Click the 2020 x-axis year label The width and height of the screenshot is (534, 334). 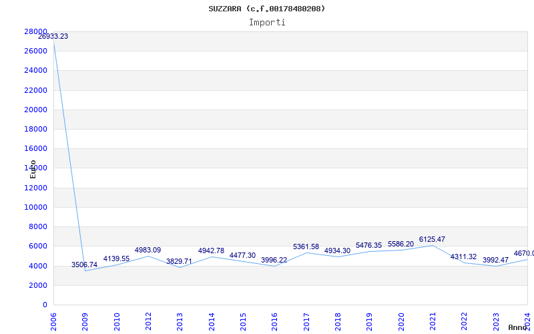[401, 321]
